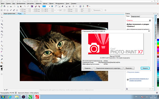Click the Export icon in toolbar
Screen dimensions: 159x99
tap(39, 6)
